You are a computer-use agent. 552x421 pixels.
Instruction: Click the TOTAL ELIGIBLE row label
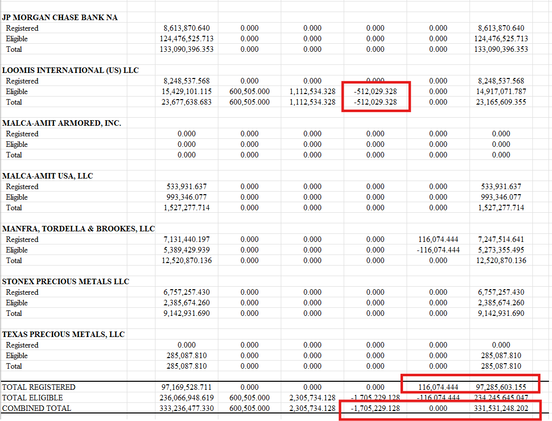pyautogui.click(x=32, y=398)
